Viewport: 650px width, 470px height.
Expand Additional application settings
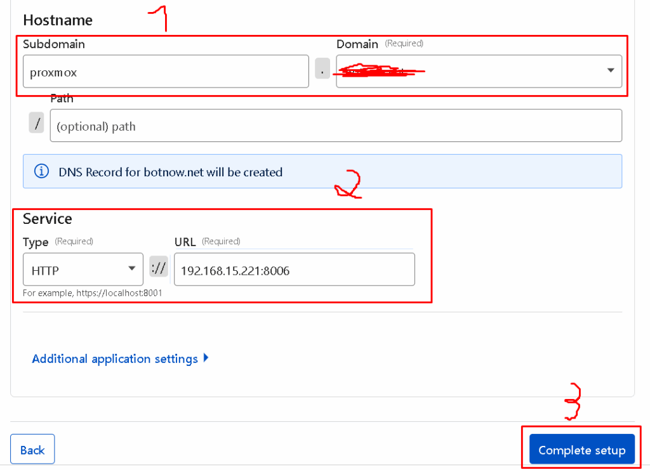pos(120,358)
